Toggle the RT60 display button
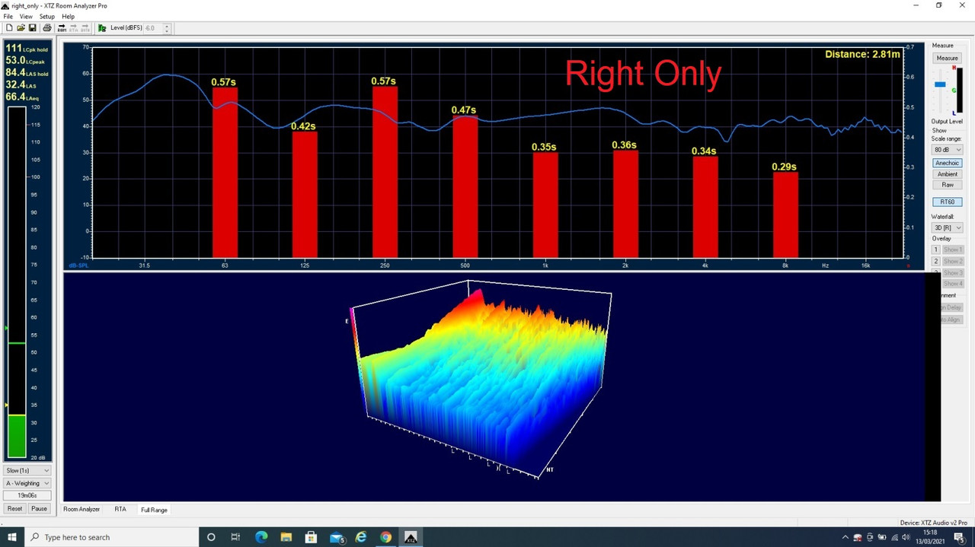The width and height of the screenshot is (975, 547). coord(947,202)
